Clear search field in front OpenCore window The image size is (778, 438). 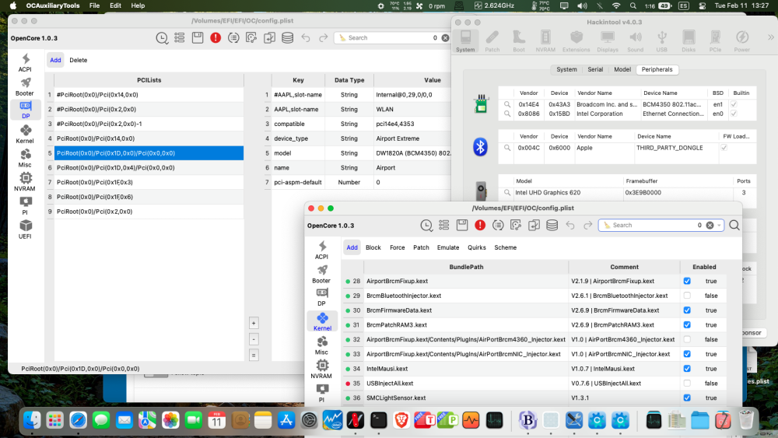(710, 225)
